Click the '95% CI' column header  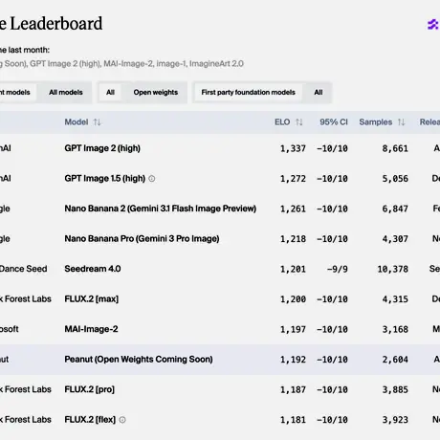334,122
